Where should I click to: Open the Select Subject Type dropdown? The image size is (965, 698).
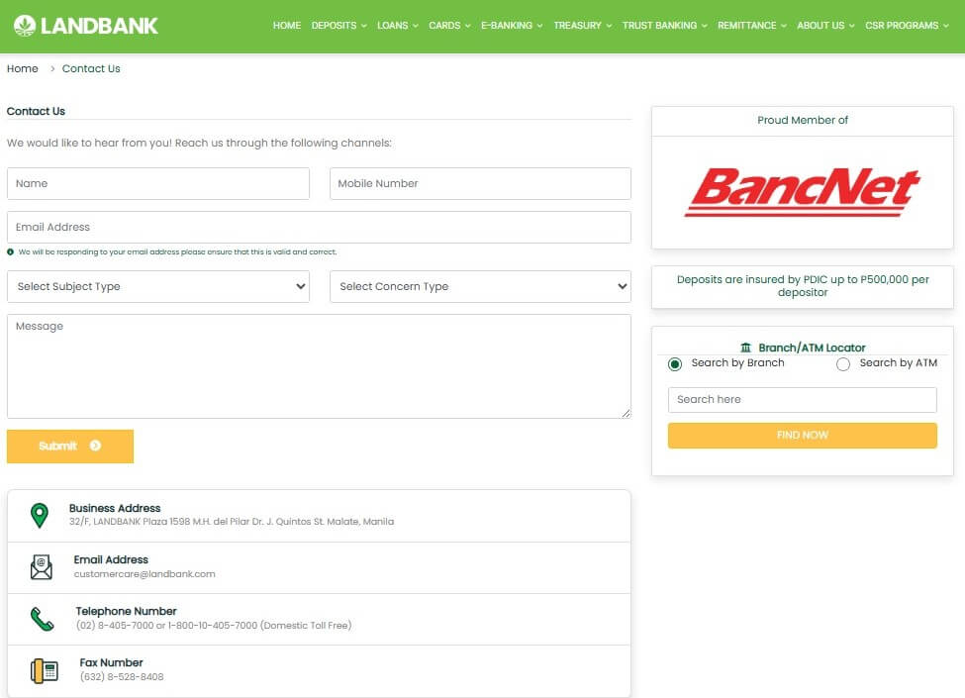point(158,285)
